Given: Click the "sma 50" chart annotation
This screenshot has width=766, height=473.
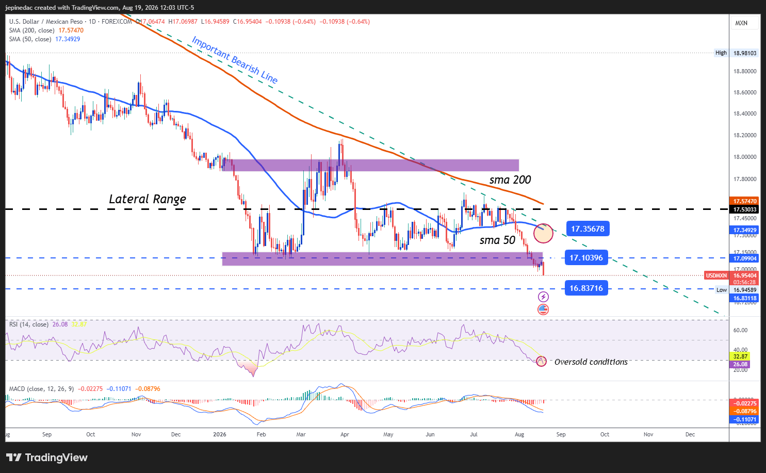Looking at the screenshot, I should click(x=497, y=240).
